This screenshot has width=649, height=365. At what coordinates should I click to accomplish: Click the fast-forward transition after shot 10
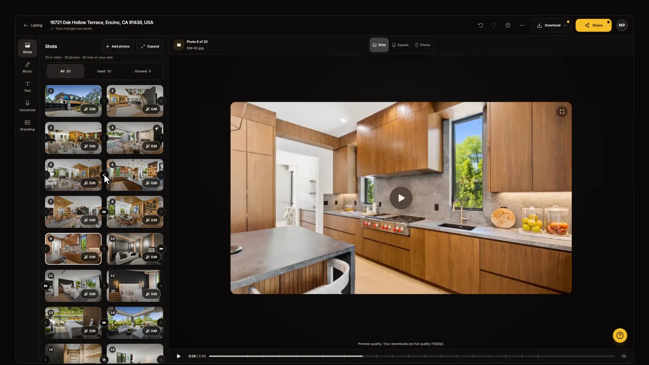[x=161, y=249]
